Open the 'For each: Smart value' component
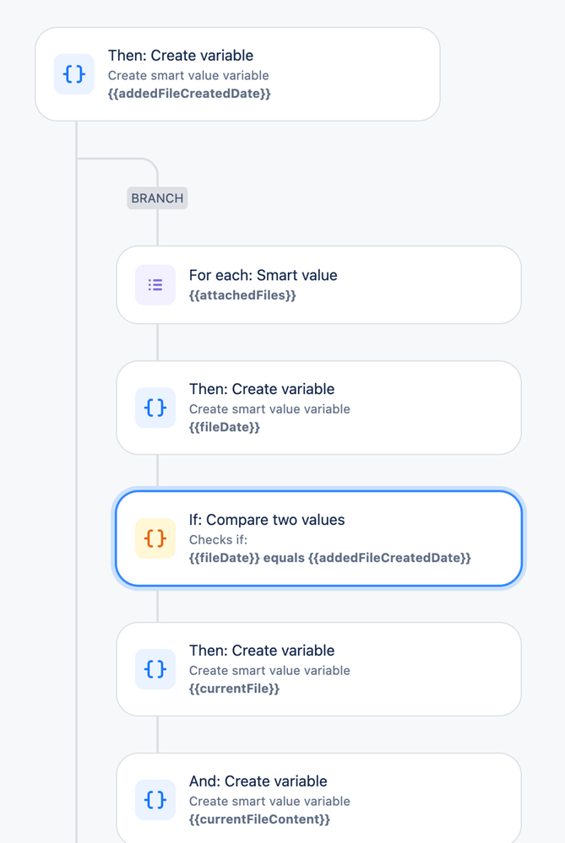Screen dimensions: 565x843 [318, 285]
